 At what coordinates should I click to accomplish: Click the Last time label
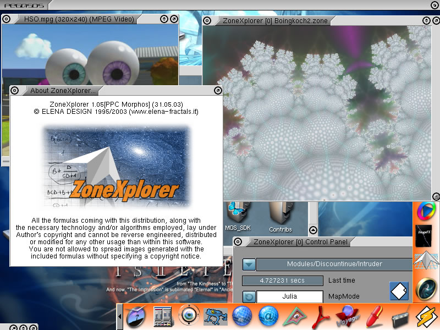tap(342, 280)
